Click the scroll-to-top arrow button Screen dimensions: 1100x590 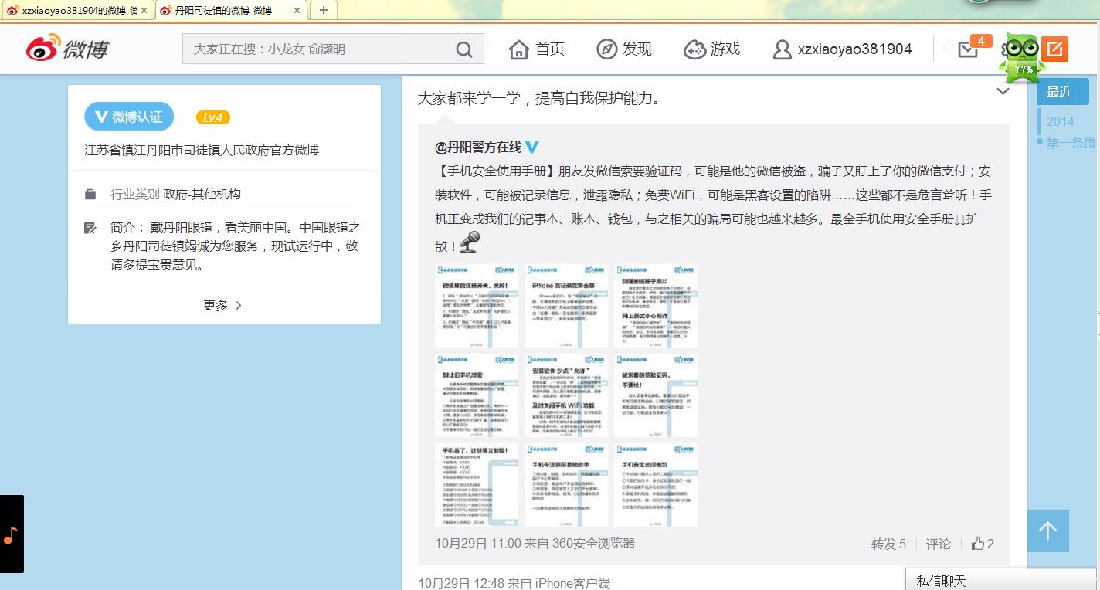[x=1047, y=531]
